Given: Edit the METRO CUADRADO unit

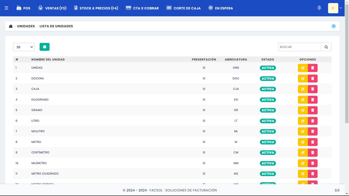Looking at the screenshot, I should [303, 174].
